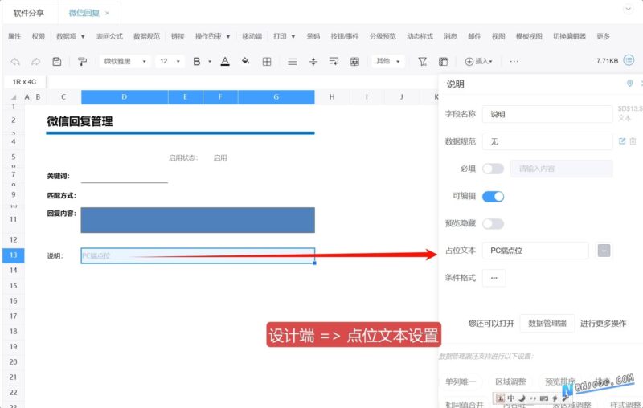
Task: Edit the 数据规范 with pencil icon
Action: click(622, 141)
